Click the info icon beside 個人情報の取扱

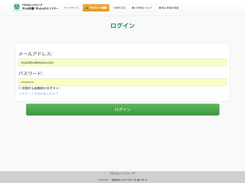(160, 8)
